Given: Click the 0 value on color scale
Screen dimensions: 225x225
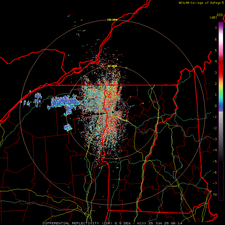Looking at the screenshot, I should [x=216, y=106].
